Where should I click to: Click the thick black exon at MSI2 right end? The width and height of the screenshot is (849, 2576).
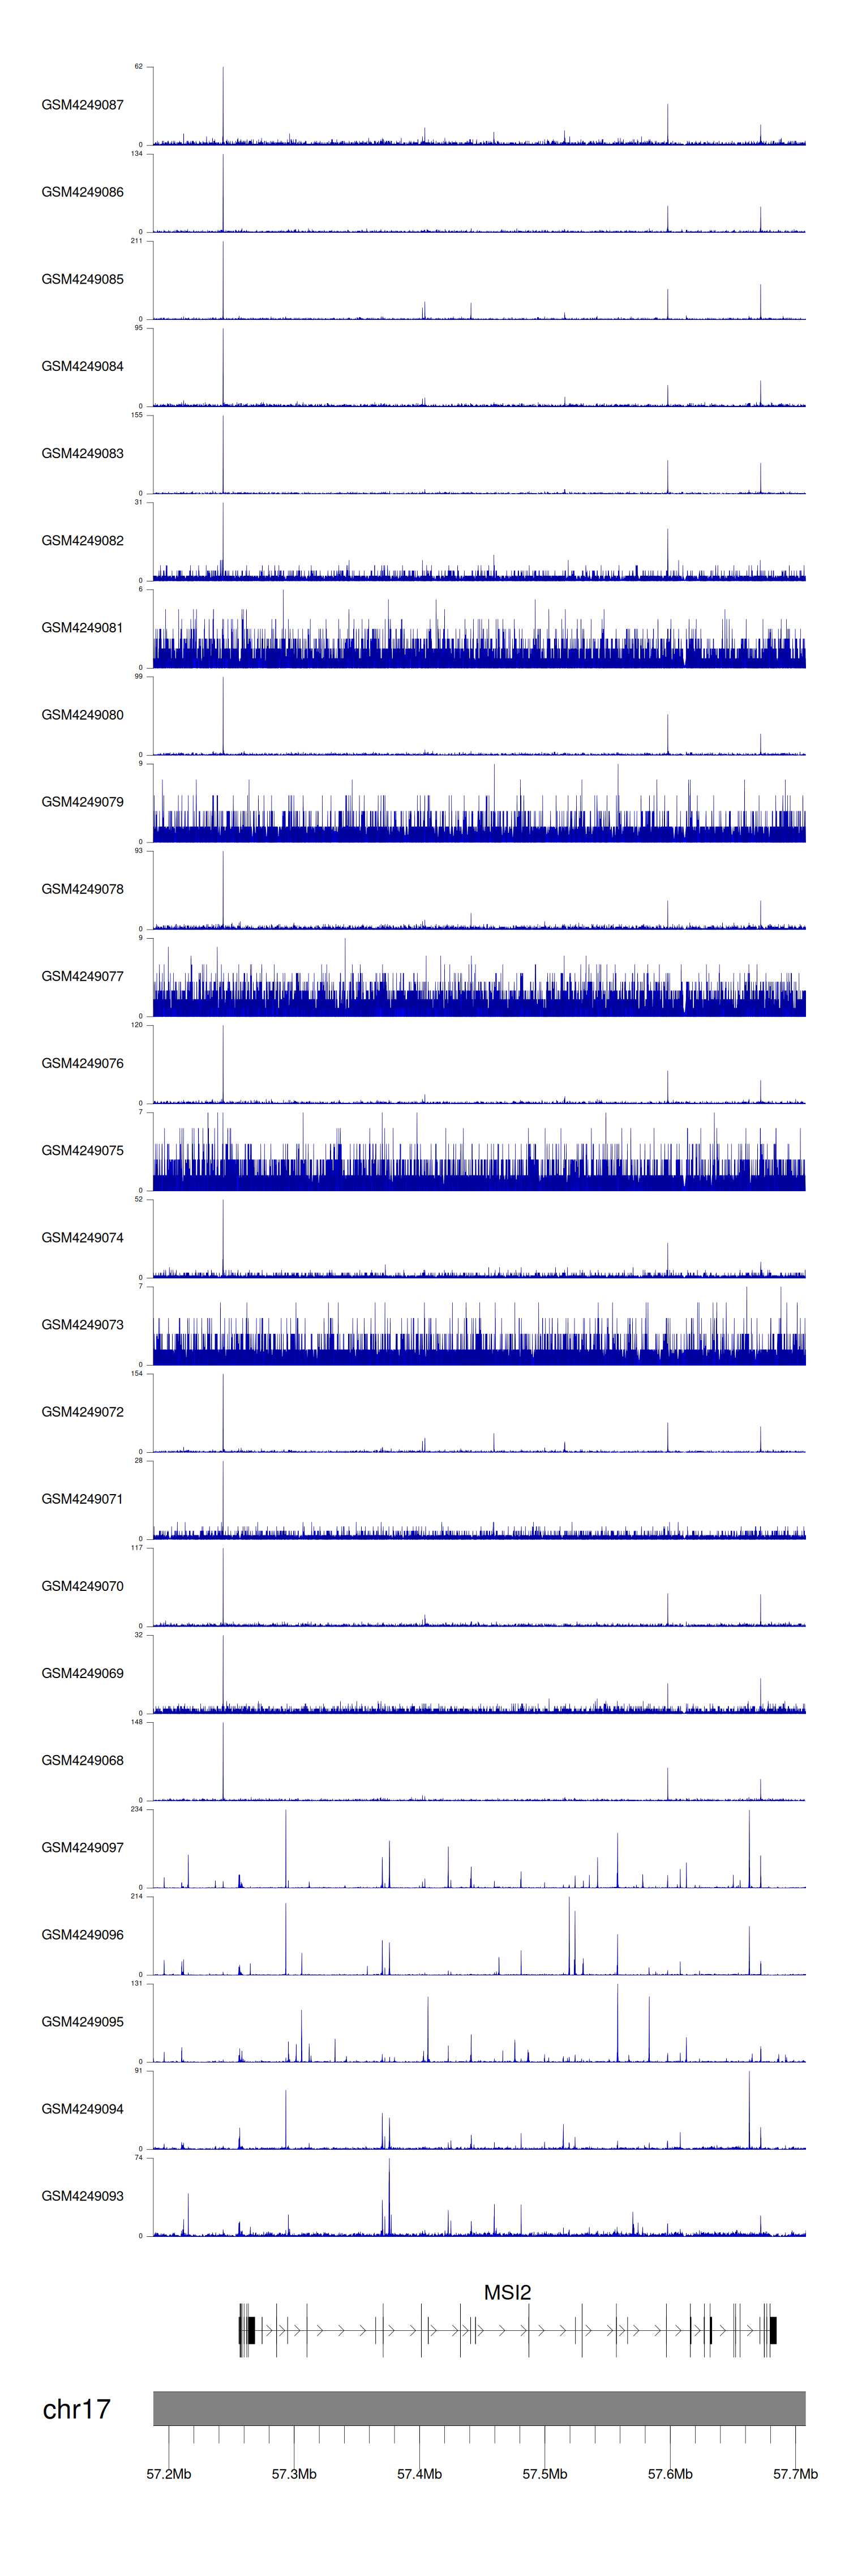pos(773,2330)
